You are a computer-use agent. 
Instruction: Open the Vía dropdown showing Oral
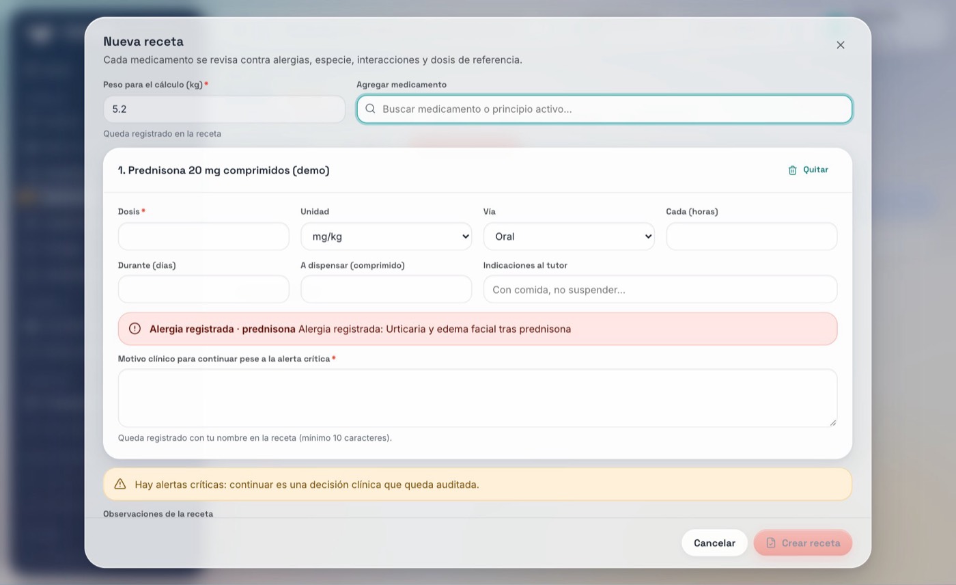(x=569, y=236)
